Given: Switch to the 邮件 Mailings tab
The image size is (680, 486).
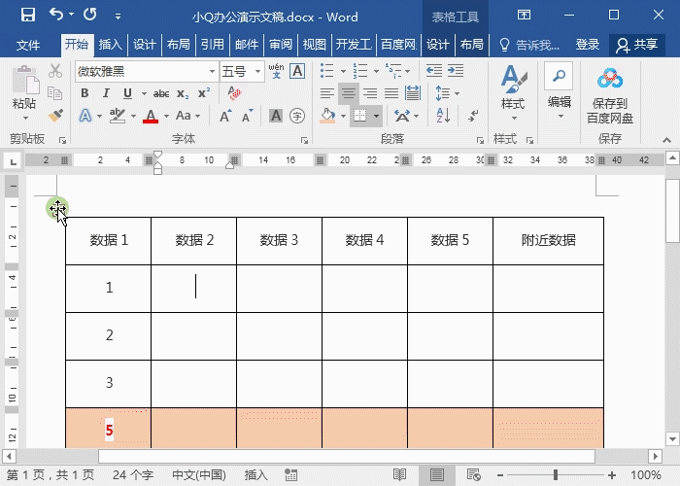Looking at the screenshot, I should click(247, 45).
